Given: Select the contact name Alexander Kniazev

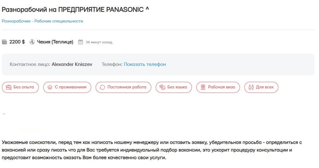Looking at the screenshot, I should [x=72, y=64].
